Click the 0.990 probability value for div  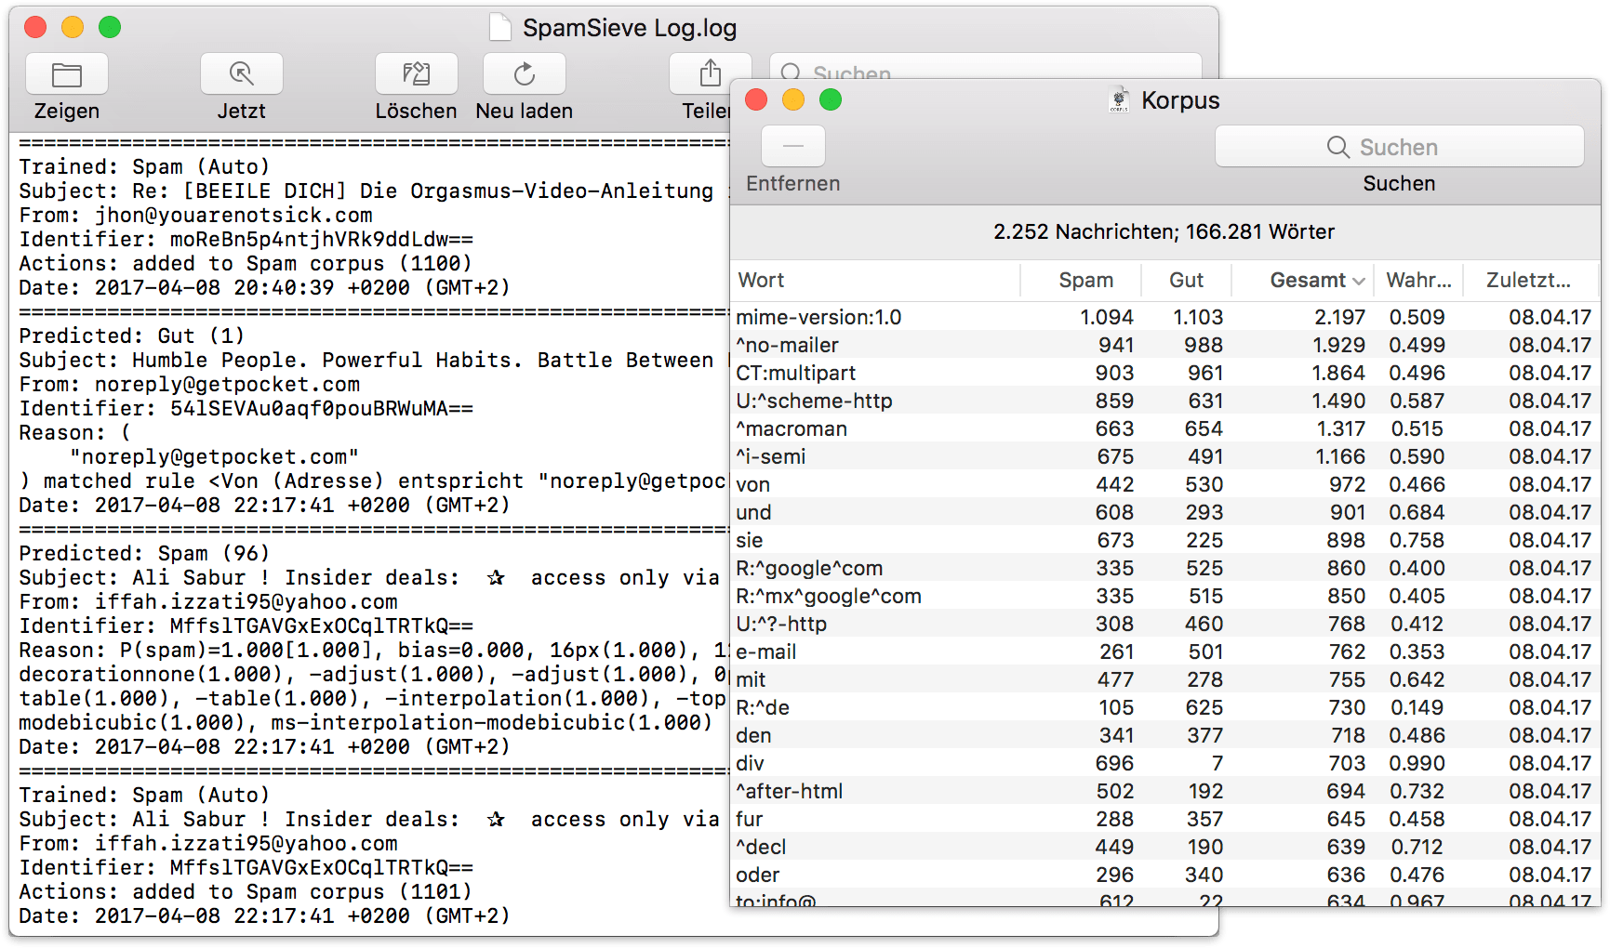1417,763
